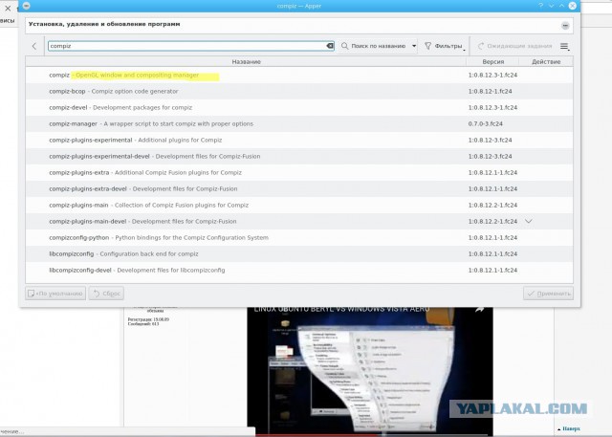Select the compiz-manager package

point(299,123)
